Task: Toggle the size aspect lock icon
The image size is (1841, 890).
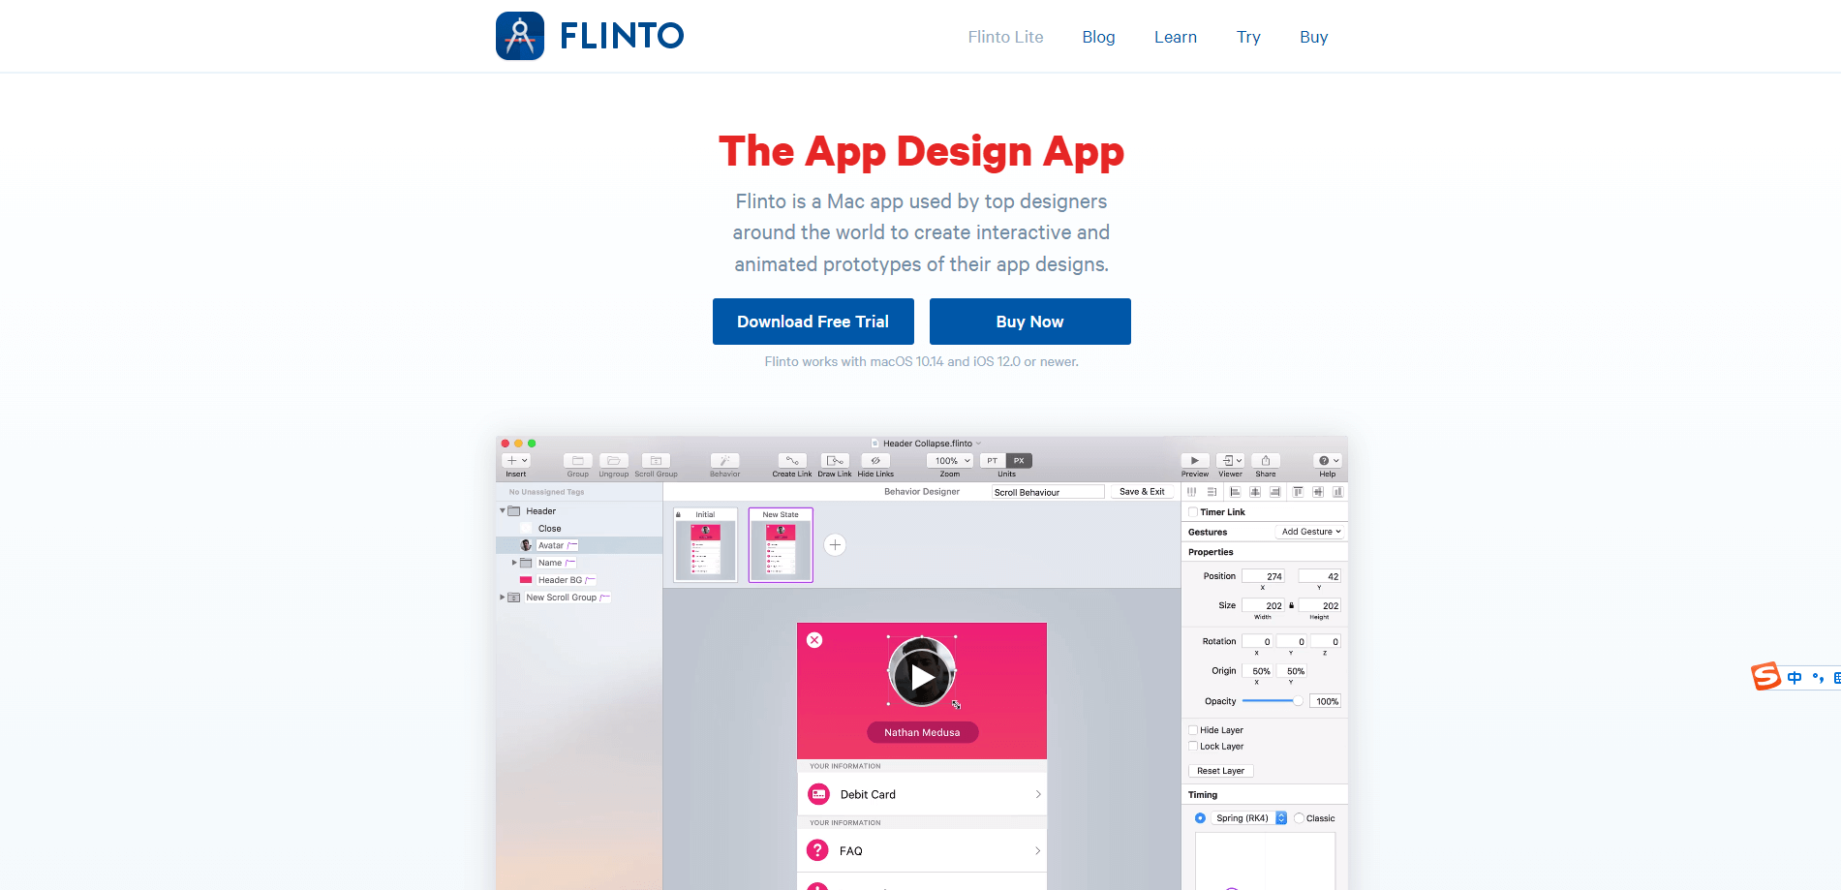Action: 1291,605
